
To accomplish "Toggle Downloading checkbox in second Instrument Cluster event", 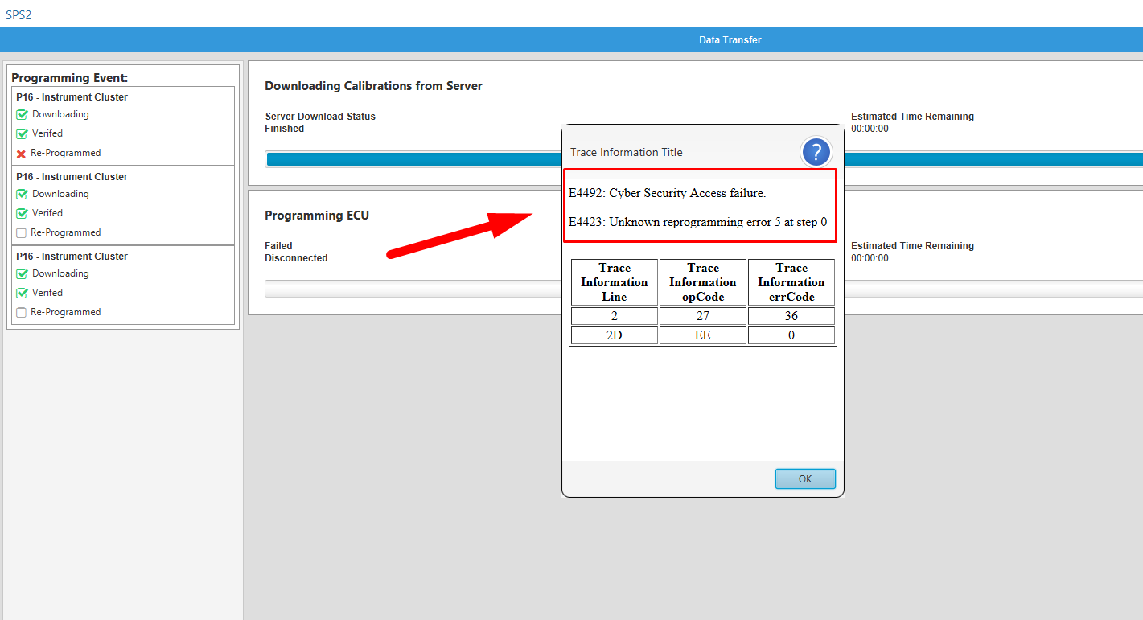I will coord(23,195).
